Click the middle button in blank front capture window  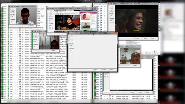click(72, 38)
